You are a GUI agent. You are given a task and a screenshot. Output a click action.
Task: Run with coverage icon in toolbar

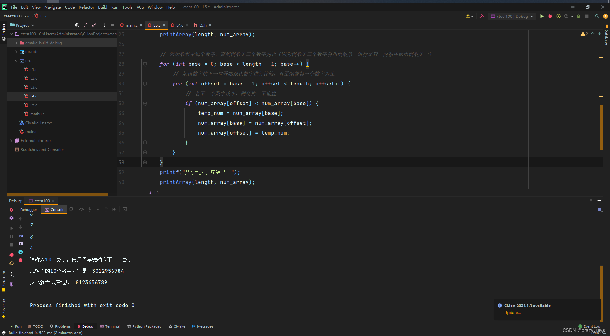pos(559,16)
